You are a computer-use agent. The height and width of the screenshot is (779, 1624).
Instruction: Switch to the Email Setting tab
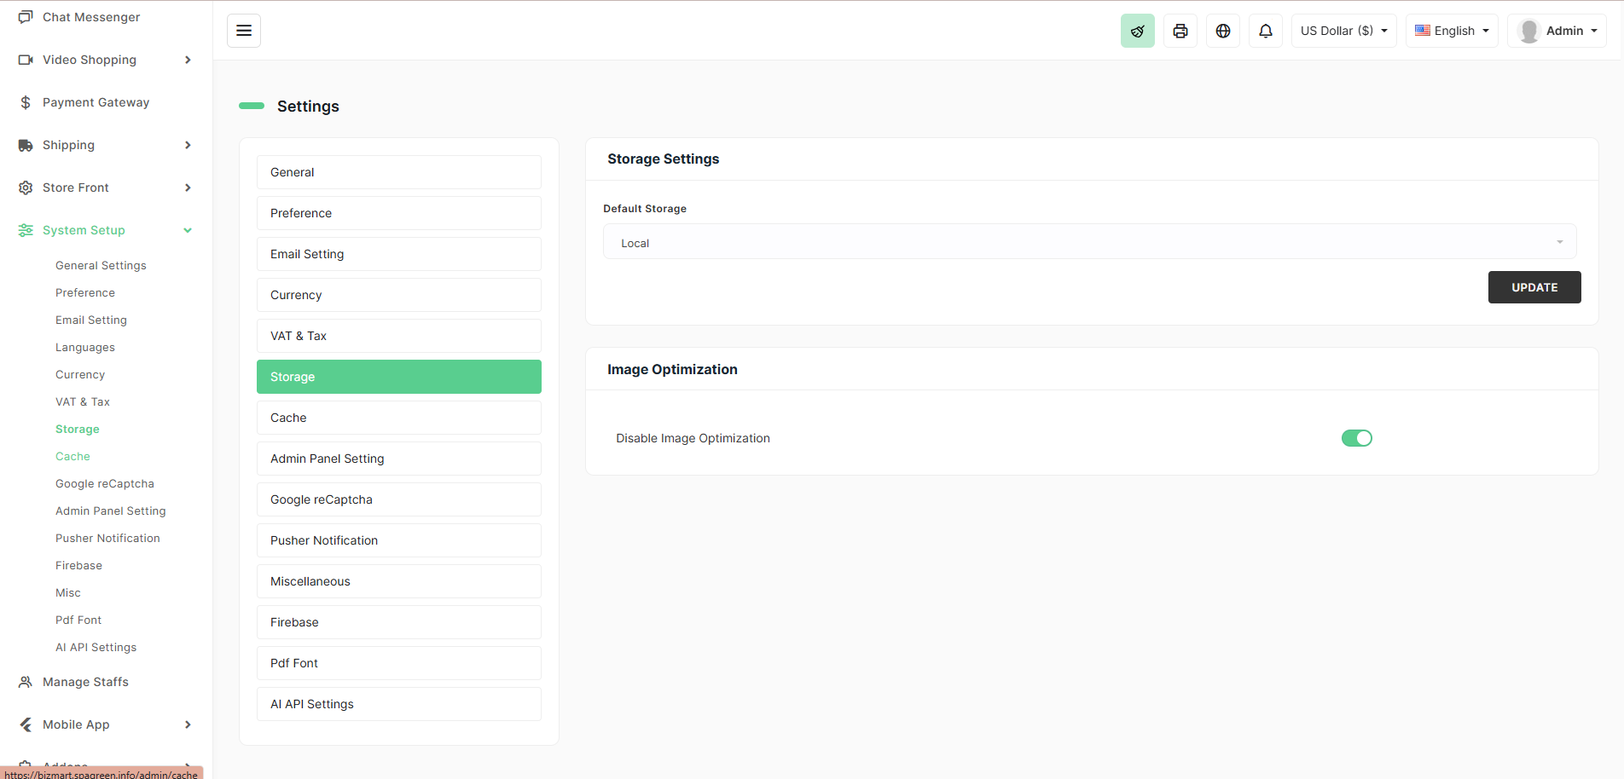pyautogui.click(x=398, y=254)
